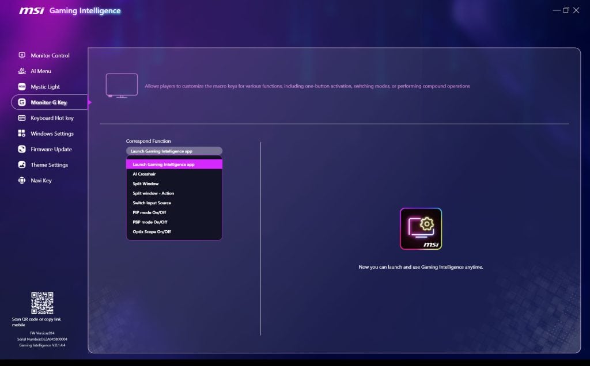Click the Gaming Intelligence app logo thumbnail
The width and height of the screenshot is (590, 366).
coord(422,228)
